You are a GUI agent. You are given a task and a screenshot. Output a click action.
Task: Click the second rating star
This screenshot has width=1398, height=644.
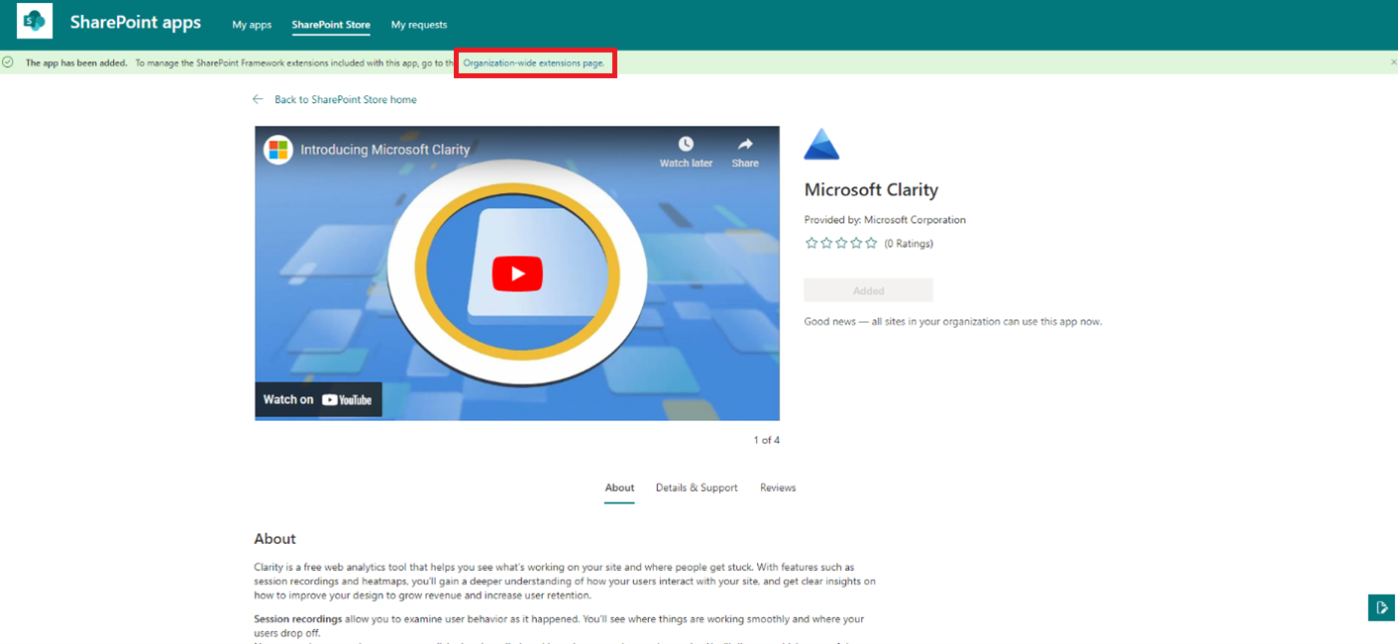pyautogui.click(x=826, y=243)
